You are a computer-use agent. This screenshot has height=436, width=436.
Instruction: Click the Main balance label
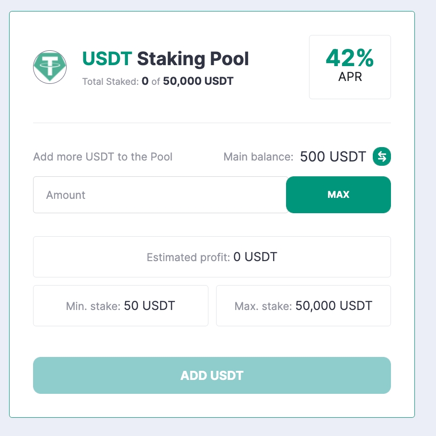(258, 157)
